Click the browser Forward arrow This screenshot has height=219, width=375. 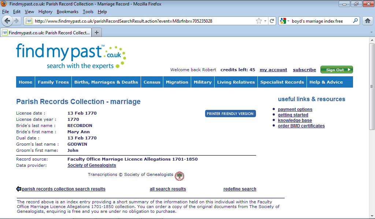pyautogui.click(x=16, y=21)
